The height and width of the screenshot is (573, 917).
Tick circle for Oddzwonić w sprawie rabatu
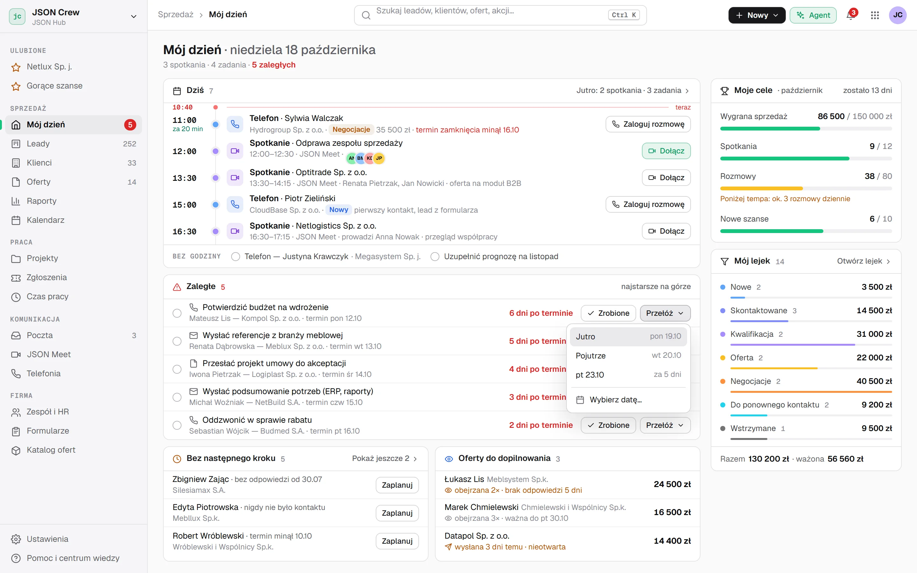177,425
